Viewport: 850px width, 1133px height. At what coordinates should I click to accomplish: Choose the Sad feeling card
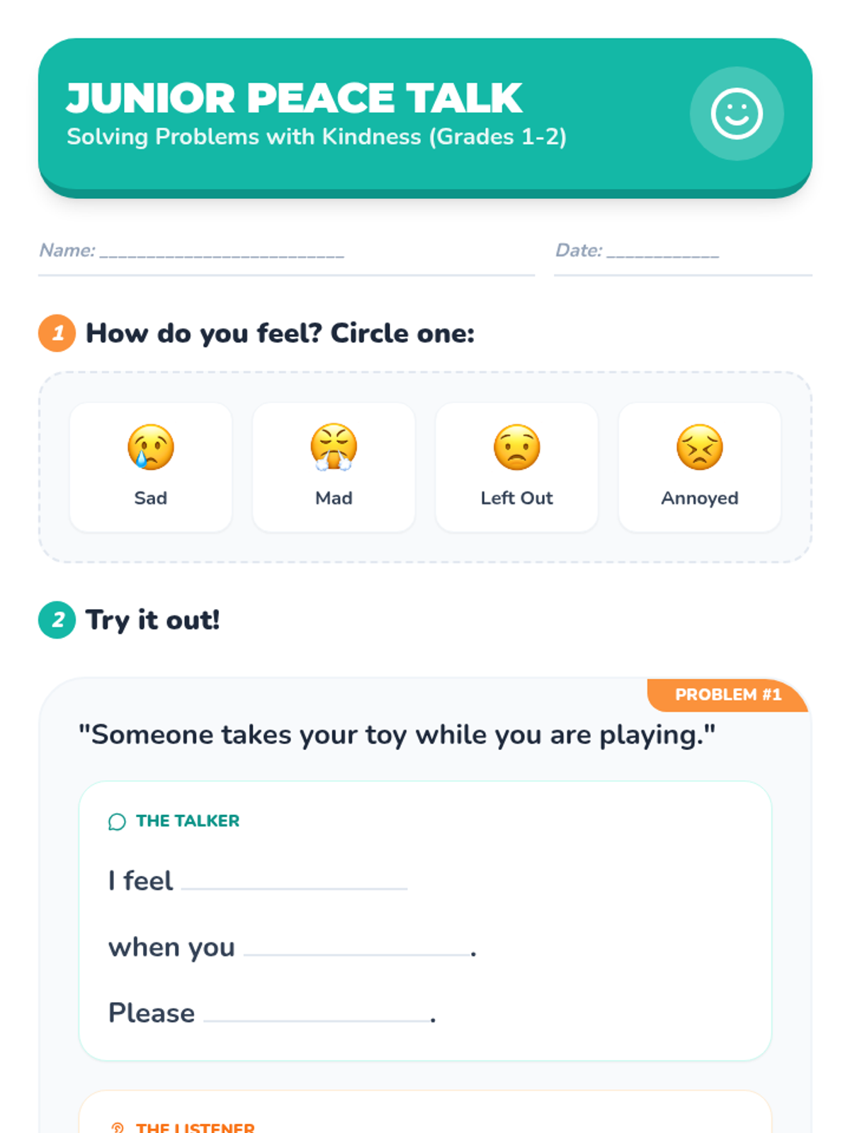tap(151, 467)
